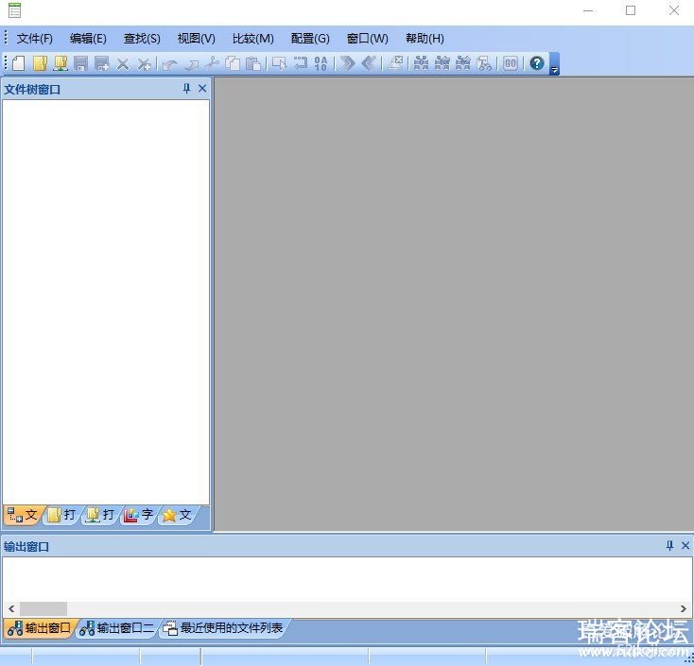Screen dimensions: 694x666
Task: Select the 字 tab in file tree panel
Action: (x=138, y=515)
